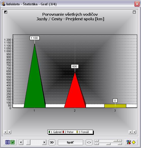Click the <> angle brackets button

point(89,142)
